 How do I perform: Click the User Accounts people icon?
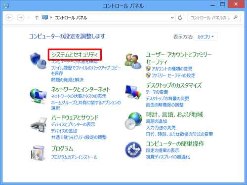[x=133, y=61]
